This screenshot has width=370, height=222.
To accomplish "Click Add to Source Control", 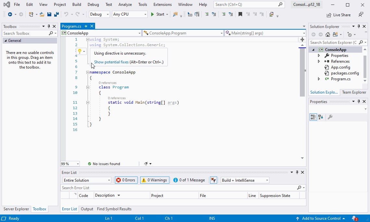I will pos(321,218).
